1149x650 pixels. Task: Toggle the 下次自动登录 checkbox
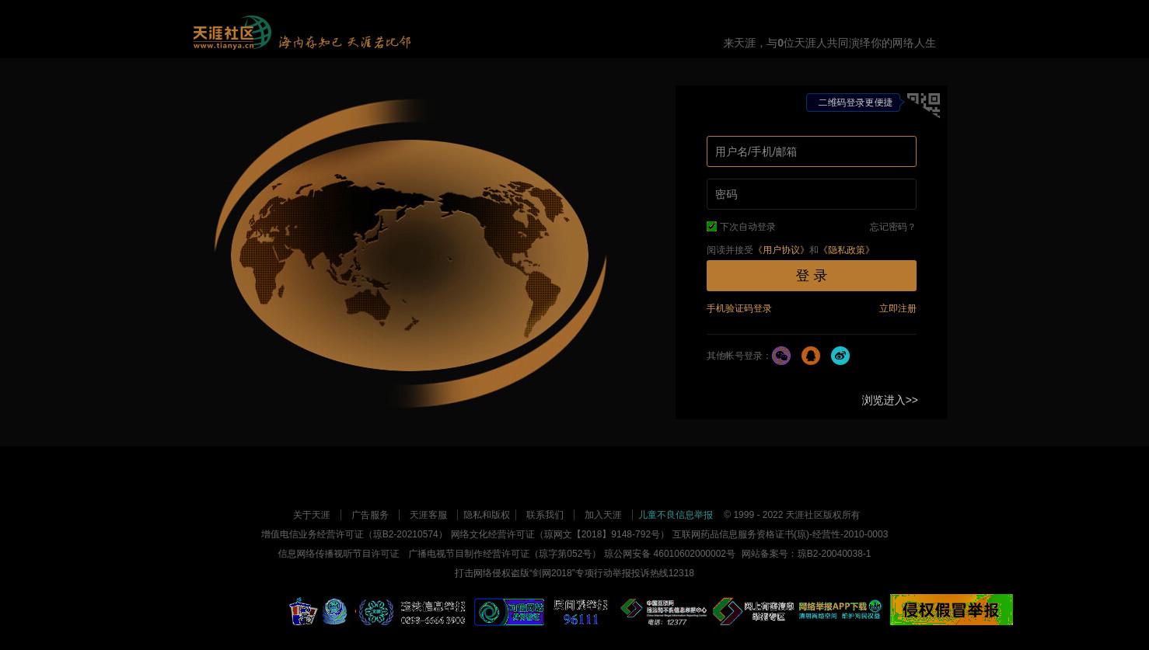pyautogui.click(x=711, y=227)
